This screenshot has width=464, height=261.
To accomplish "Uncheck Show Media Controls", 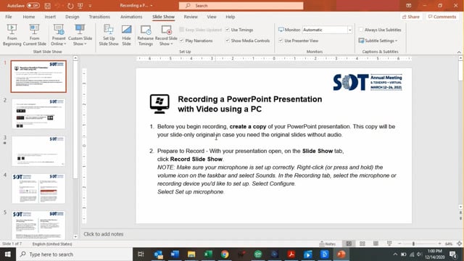I will (228, 41).
